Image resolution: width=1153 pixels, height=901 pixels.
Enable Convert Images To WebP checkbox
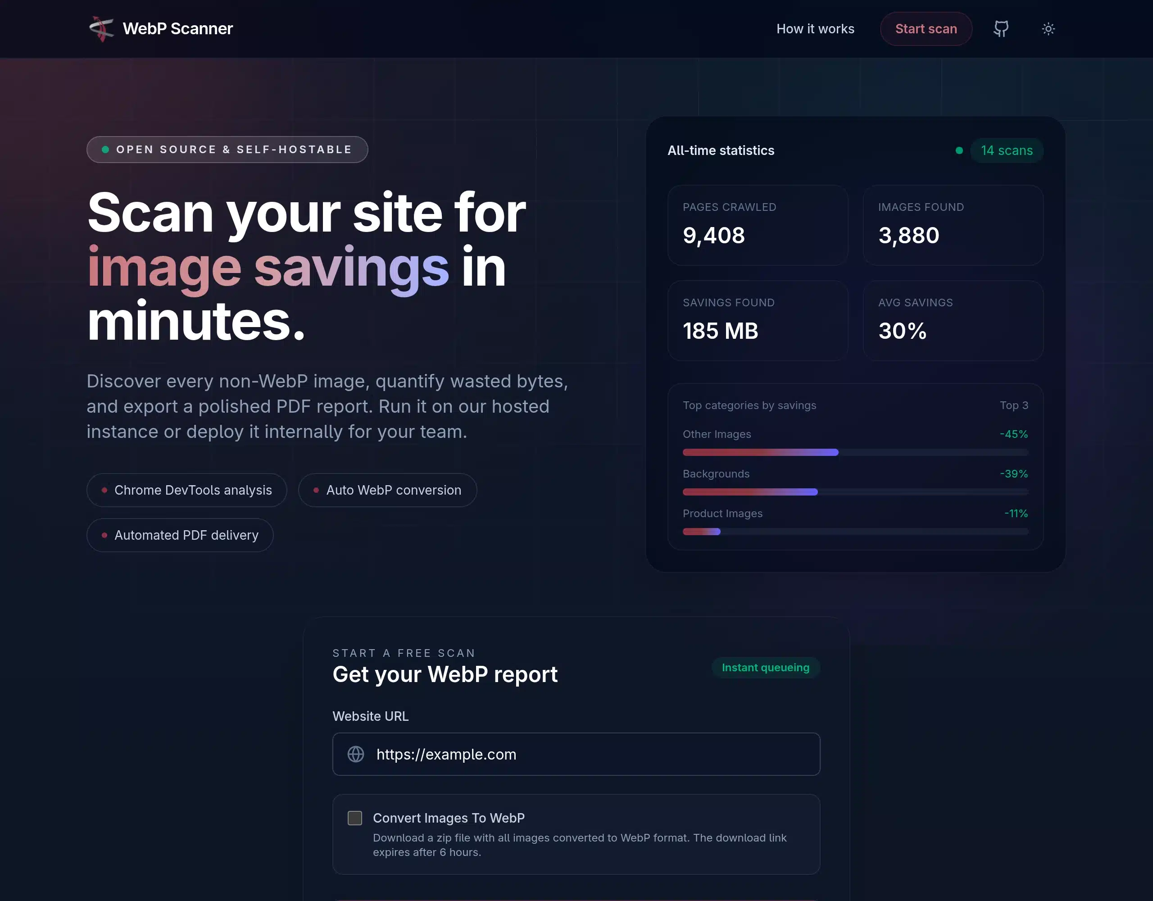355,818
